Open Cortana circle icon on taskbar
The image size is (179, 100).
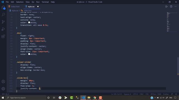[48, 97]
